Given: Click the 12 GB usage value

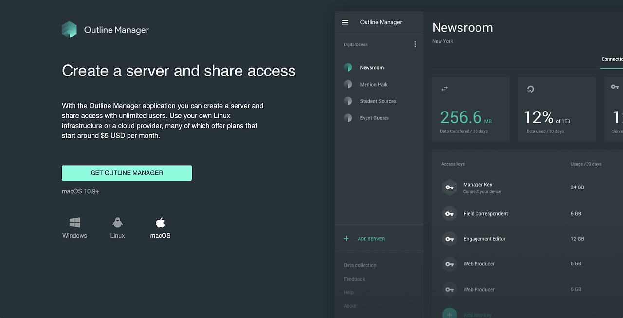Looking at the screenshot, I should (x=577, y=239).
